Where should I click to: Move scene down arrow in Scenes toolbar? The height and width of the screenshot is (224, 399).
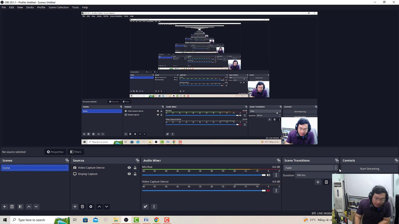[x=36, y=207]
